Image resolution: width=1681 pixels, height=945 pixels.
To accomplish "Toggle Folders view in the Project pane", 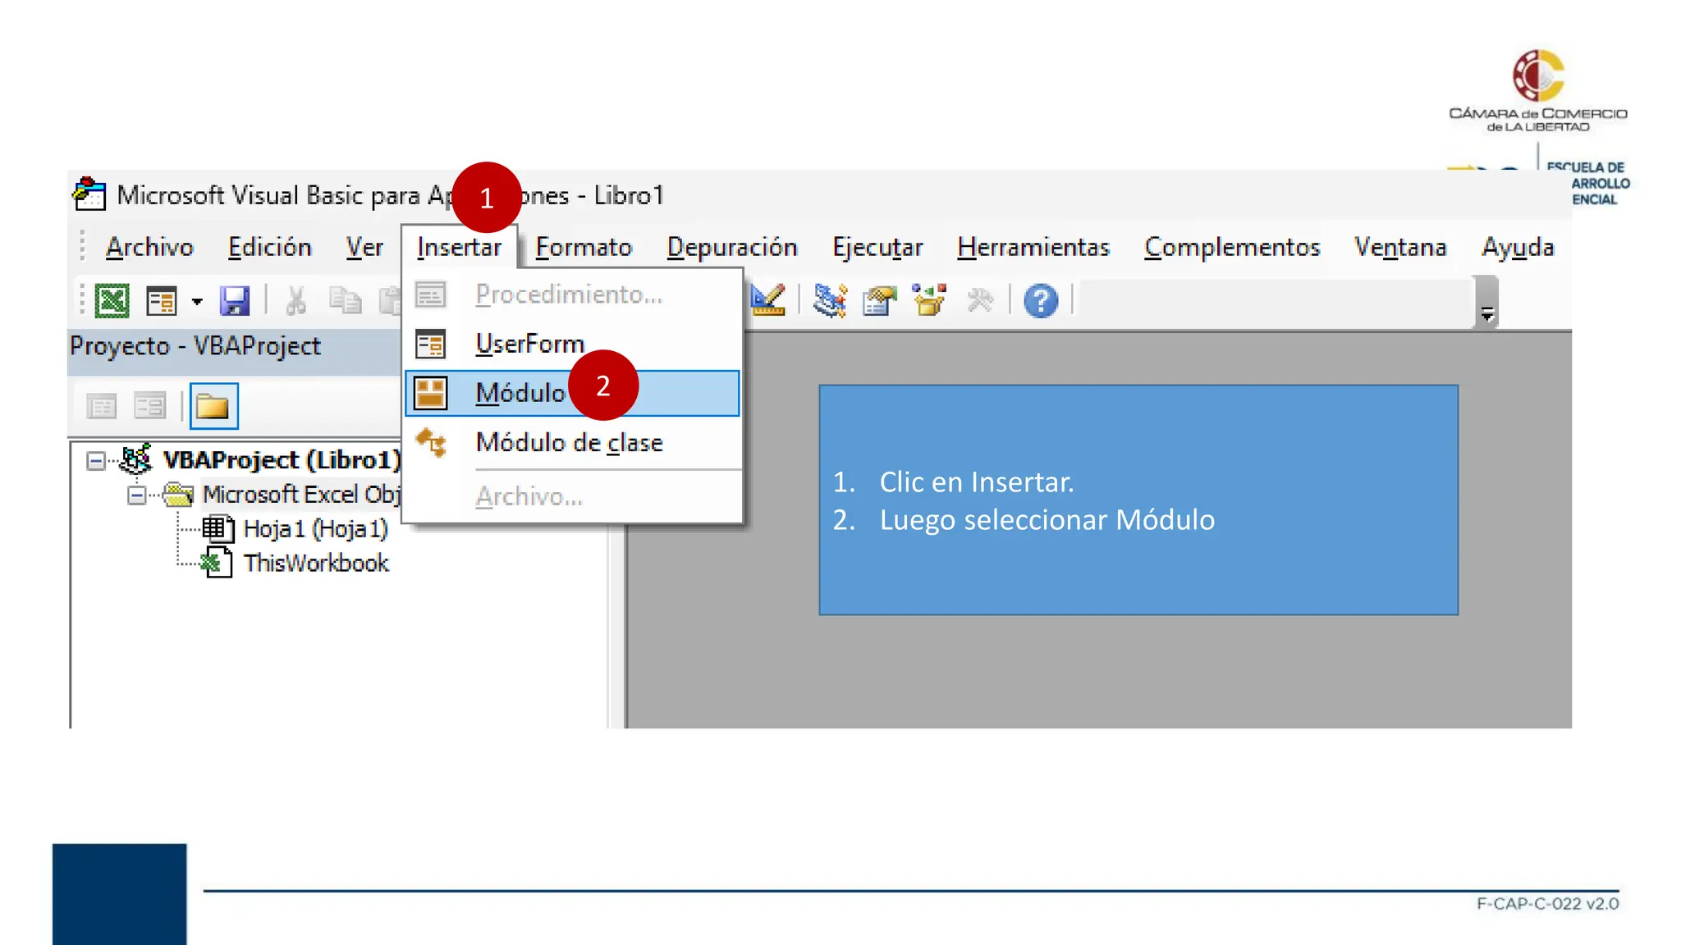I will [213, 406].
